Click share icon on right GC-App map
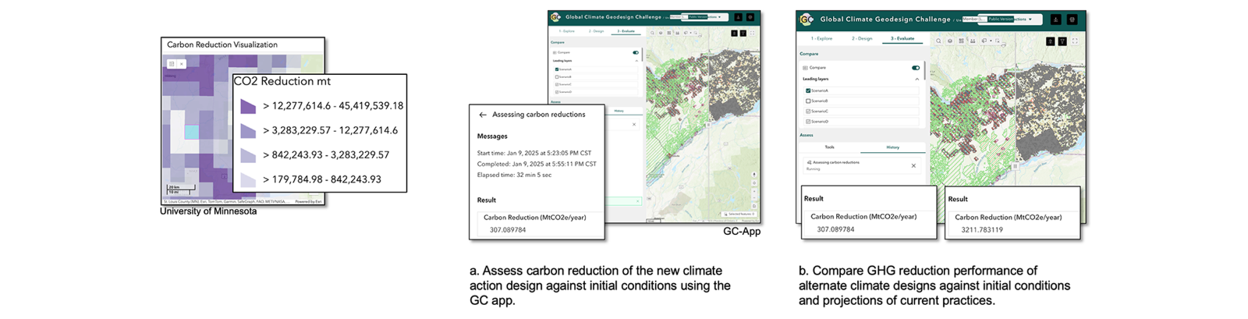Image resolution: width=1248 pixels, height=319 pixels. pyautogui.click(x=1051, y=41)
